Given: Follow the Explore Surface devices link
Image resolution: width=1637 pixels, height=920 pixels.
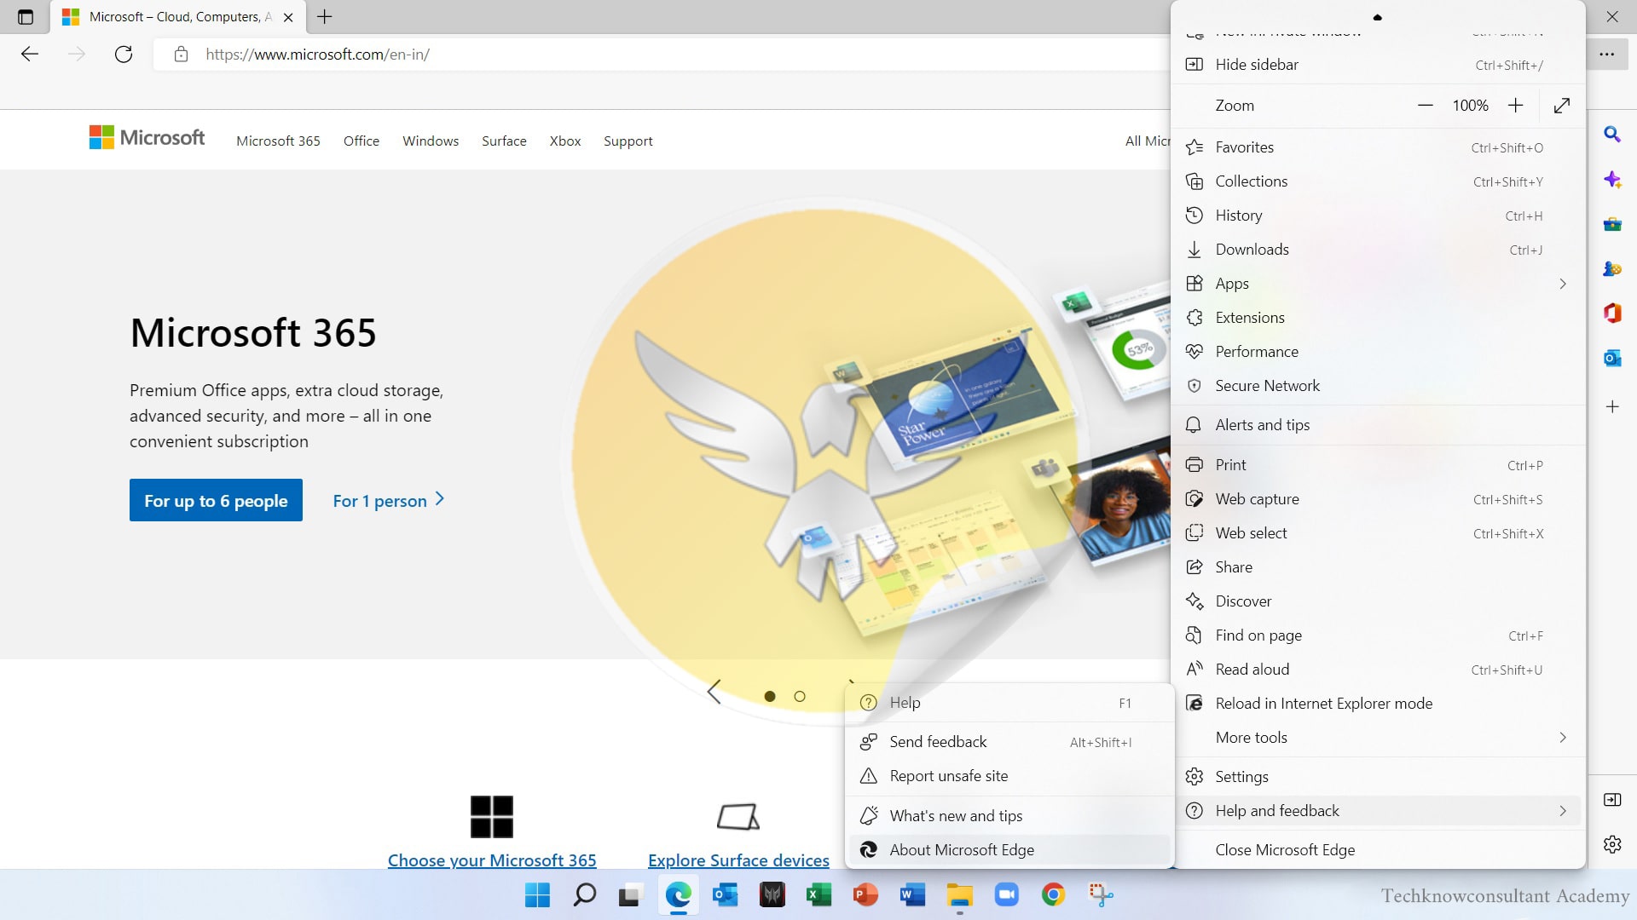Looking at the screenshot, I should pos(738,860).
